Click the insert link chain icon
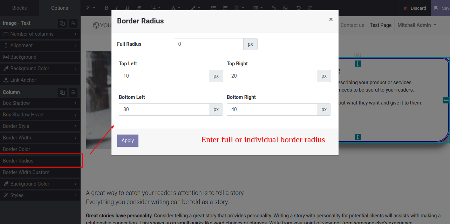Viewport: 450px width, 224px height. (274, 8)
